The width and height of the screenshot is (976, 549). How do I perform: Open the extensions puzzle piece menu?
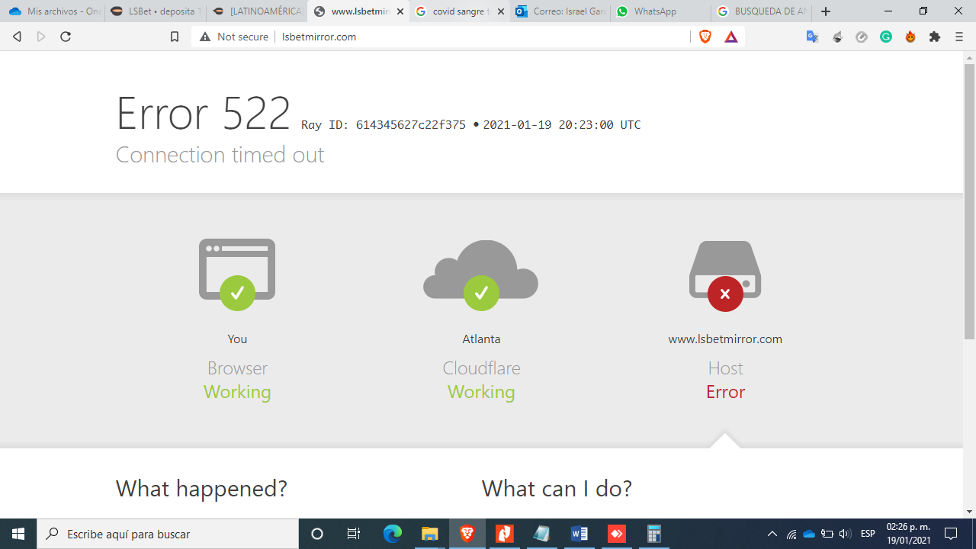[935, 37]
